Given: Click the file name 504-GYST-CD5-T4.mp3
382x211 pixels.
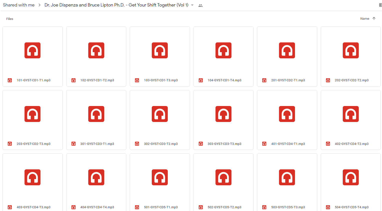Looking at the screenshot, I should point(352,207).
